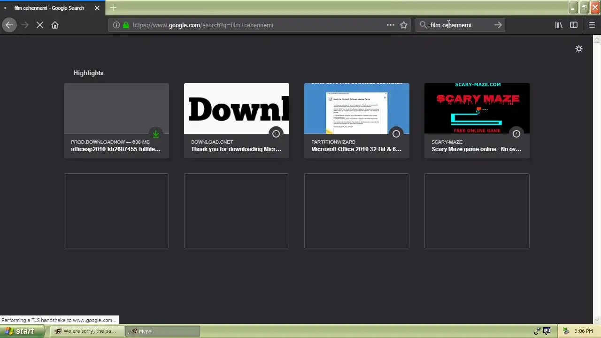Switch to 'We are sorry, the pa...' taskbar window
The height and width of the screenshot is (338, 601).
(87, 331)
